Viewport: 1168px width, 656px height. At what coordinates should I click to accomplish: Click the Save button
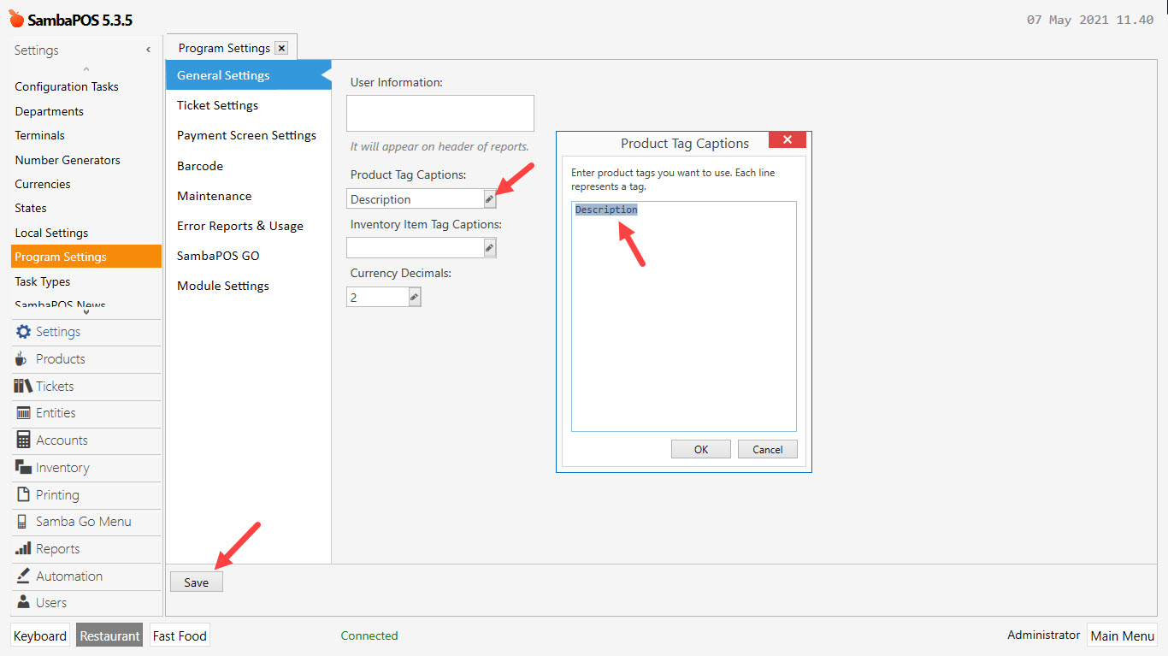(x=196, y=582)
